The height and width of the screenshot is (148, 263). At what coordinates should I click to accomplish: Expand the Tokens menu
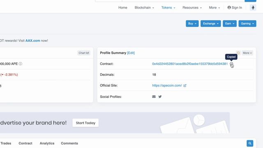tap(168, 7)
